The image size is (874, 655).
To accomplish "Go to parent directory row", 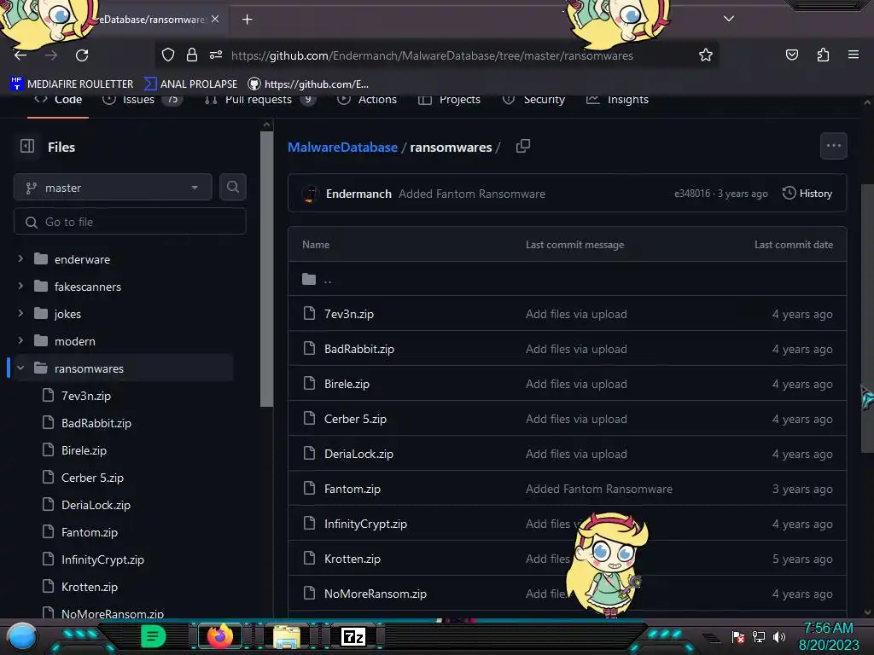I will coord(567,279).
